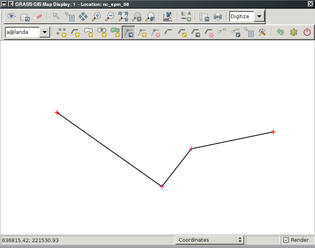Erase the display with the eraser icon
The image size is (315, 248).
click(38, 17)
